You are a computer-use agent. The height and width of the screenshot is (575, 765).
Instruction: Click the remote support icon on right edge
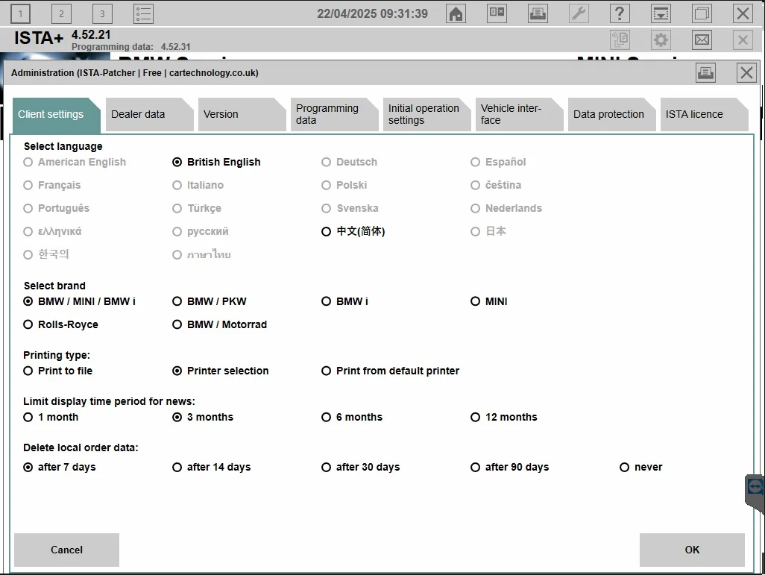tap(755, 487)
